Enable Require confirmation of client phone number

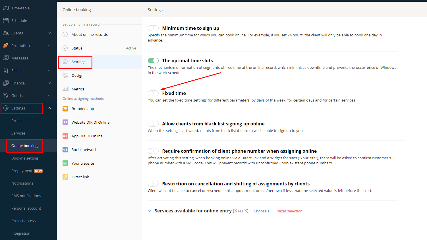[x=153, y=151]
